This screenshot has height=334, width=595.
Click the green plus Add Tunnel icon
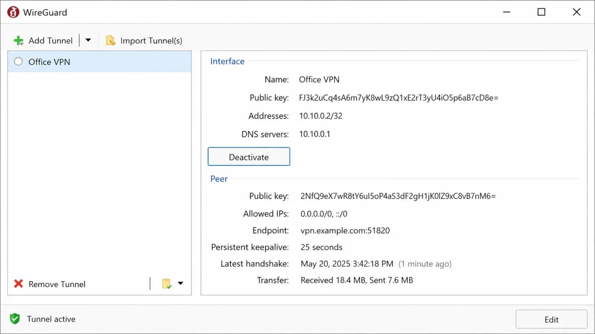pos(19,41)
